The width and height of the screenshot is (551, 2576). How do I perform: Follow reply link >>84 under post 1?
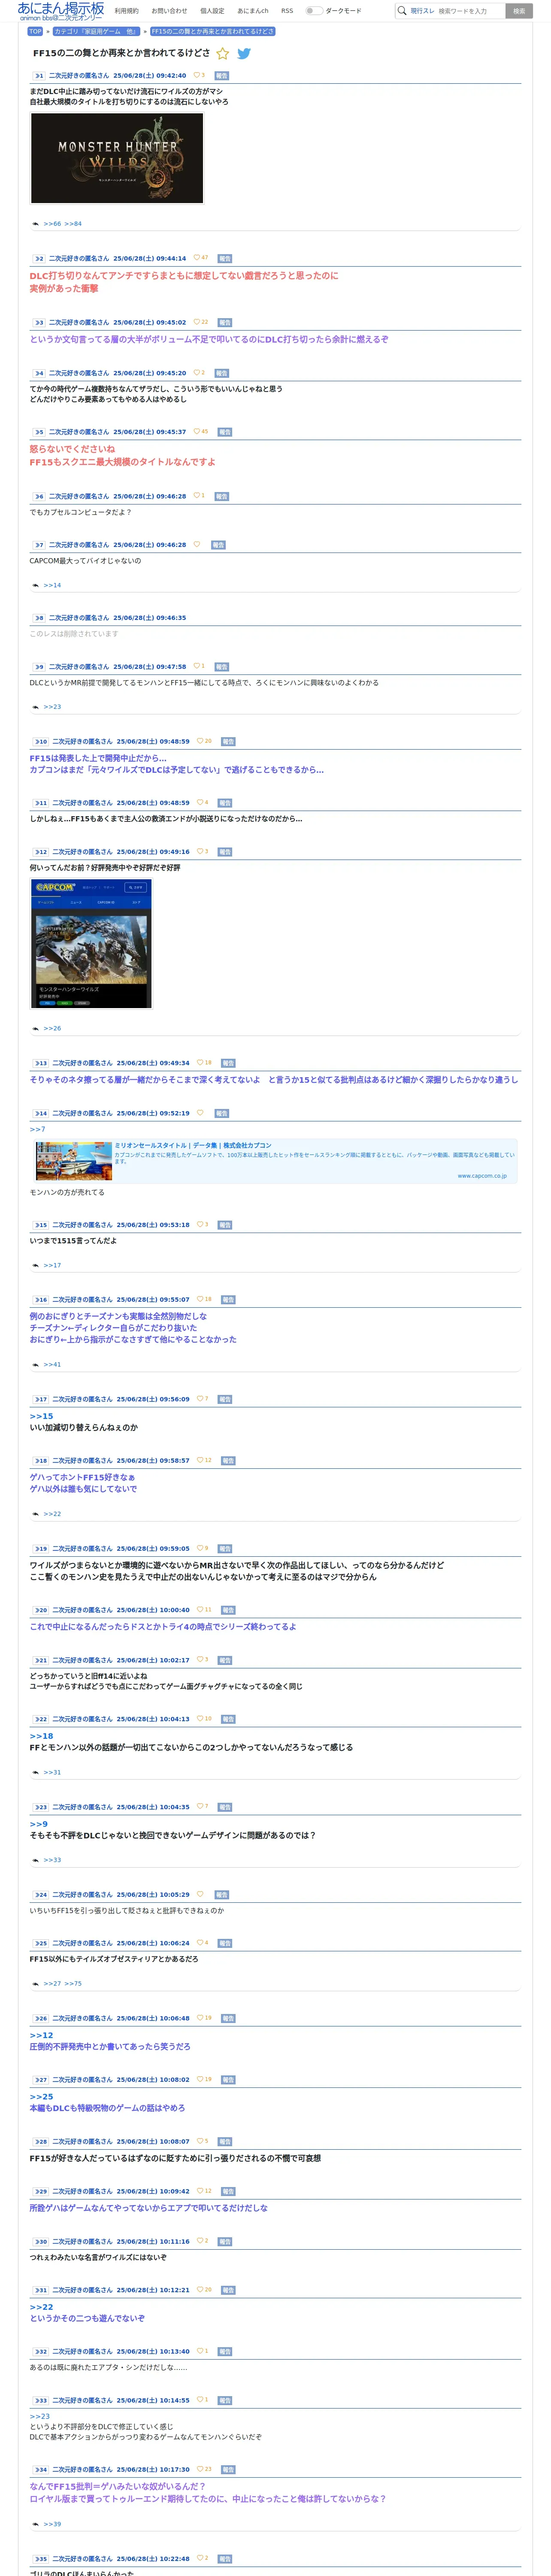[x=73, y=224]
